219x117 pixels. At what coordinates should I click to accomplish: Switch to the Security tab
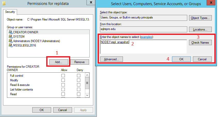[x=10, y=12]
